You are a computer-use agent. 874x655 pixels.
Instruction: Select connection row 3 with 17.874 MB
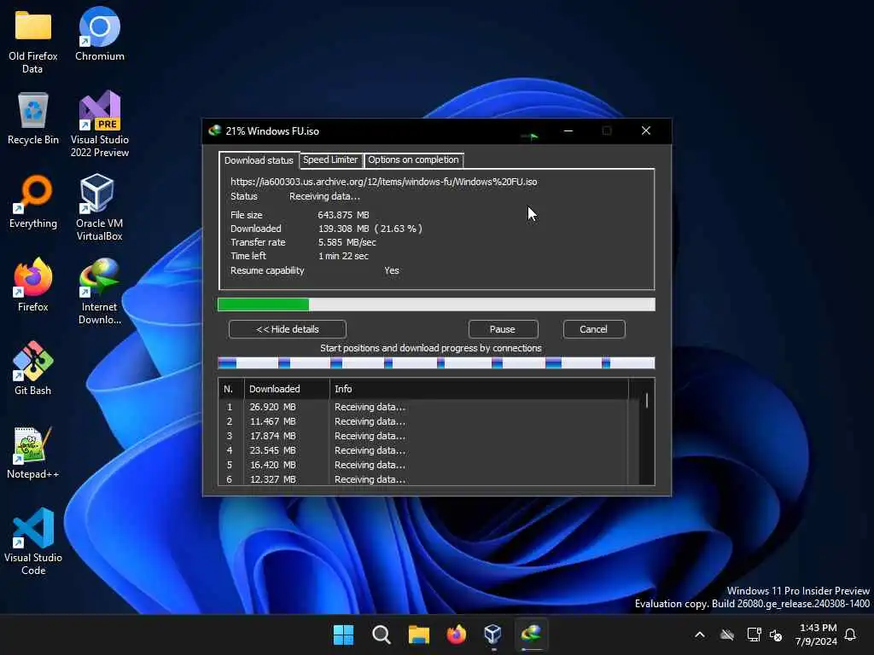pos(423,436)
